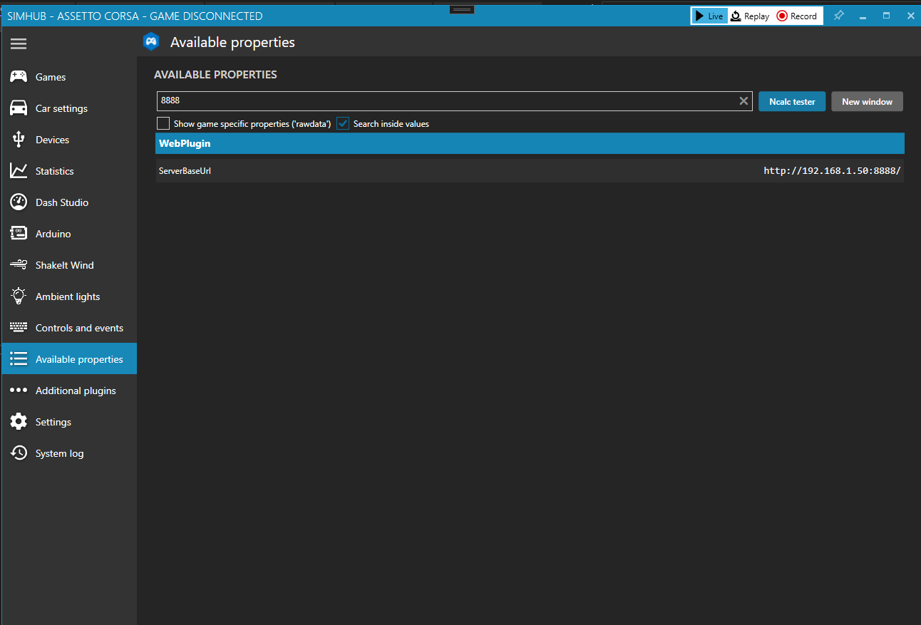Click the Statistics chart icon
The height and width of the screenshot is (625, 921).
click(x=19, y=171)
